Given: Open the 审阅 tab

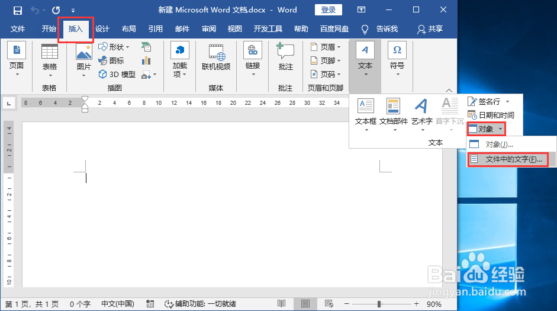Looking at the screenshot, I should point(209,29).
